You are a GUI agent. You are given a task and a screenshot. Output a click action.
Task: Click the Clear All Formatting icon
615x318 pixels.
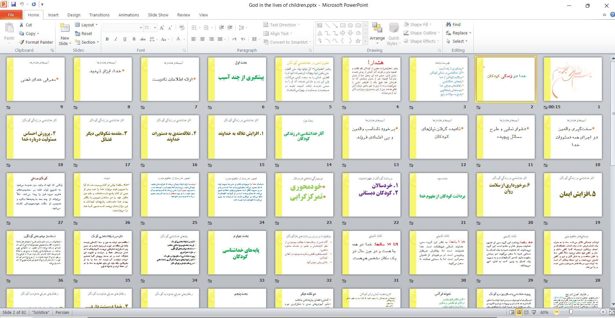(x=182, y=28)
